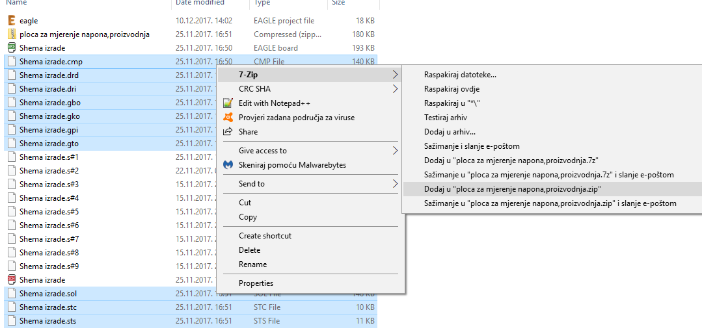
Task: Choose Delete from the context menu
Action: [x=249, y=250]
